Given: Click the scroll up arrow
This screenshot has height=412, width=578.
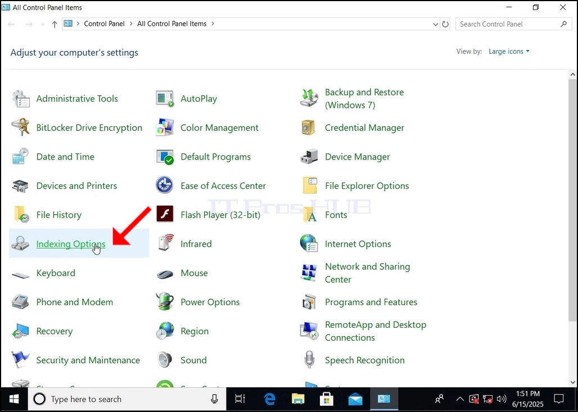Looking at the screenshot, I should click(x=572, y=74).
